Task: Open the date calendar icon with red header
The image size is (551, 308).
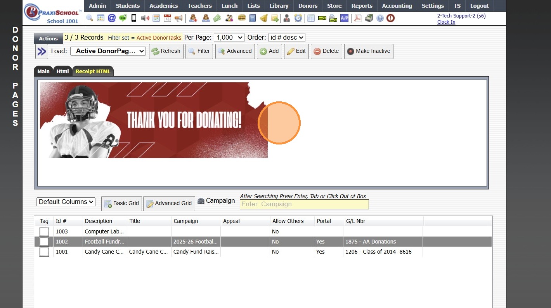Action: coord(167,18)
